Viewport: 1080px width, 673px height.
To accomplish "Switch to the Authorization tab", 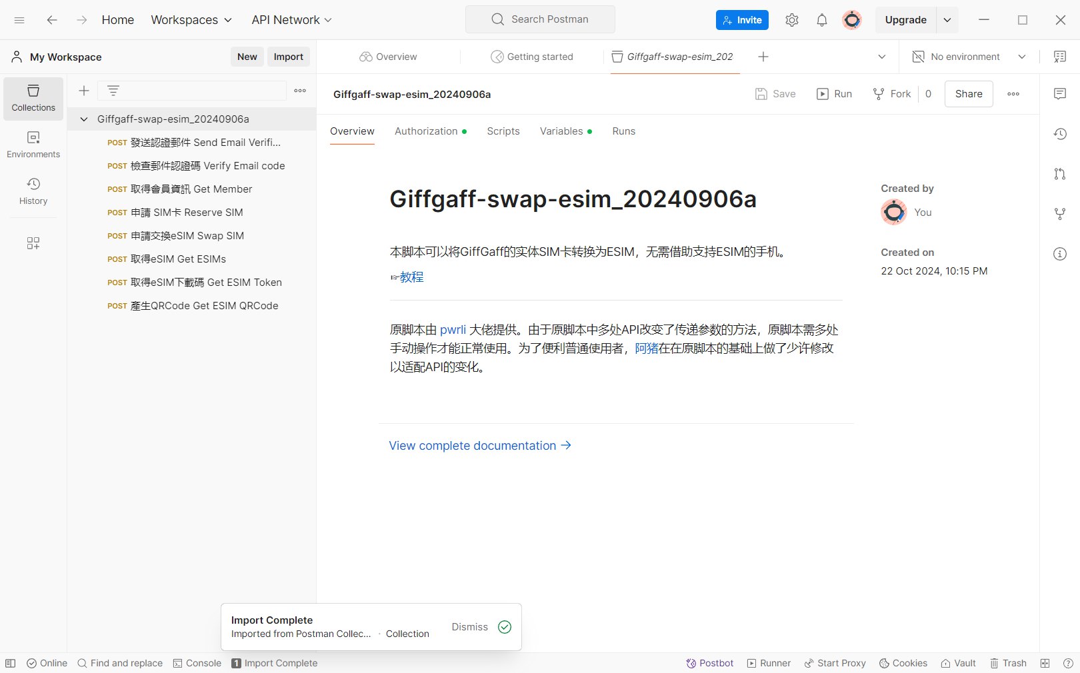I will (430, 131).
